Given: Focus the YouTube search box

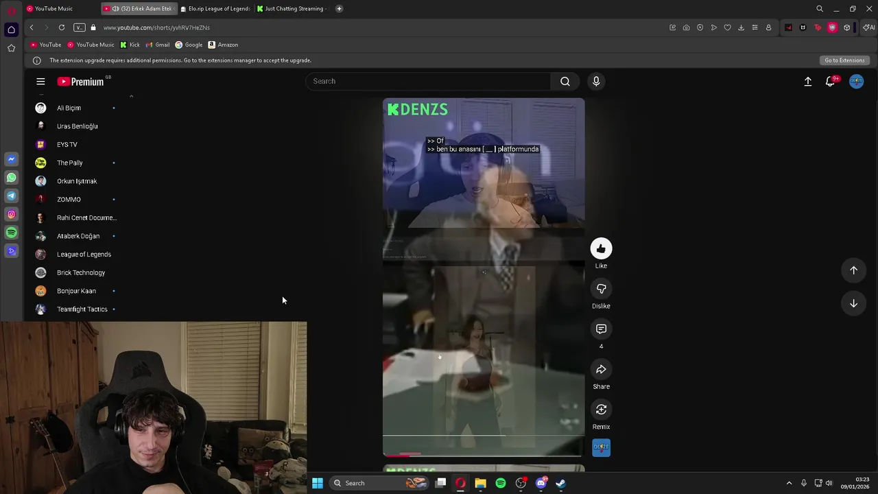Looking at the screenshot, I should pos(428,81).
